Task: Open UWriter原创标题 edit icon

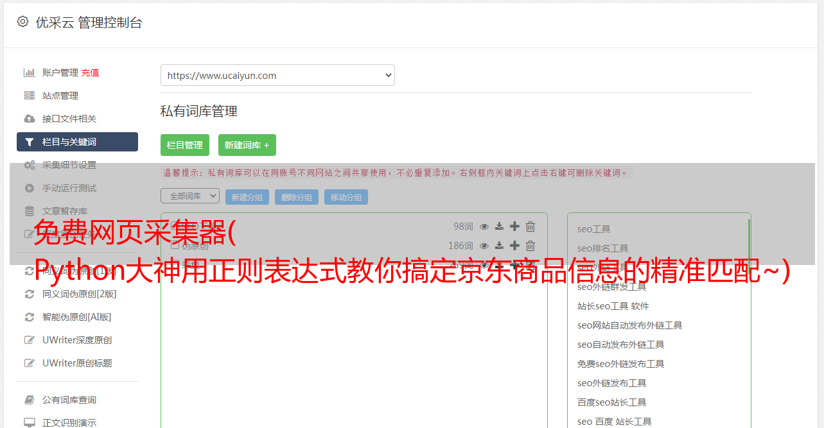Action: point(30,363)
